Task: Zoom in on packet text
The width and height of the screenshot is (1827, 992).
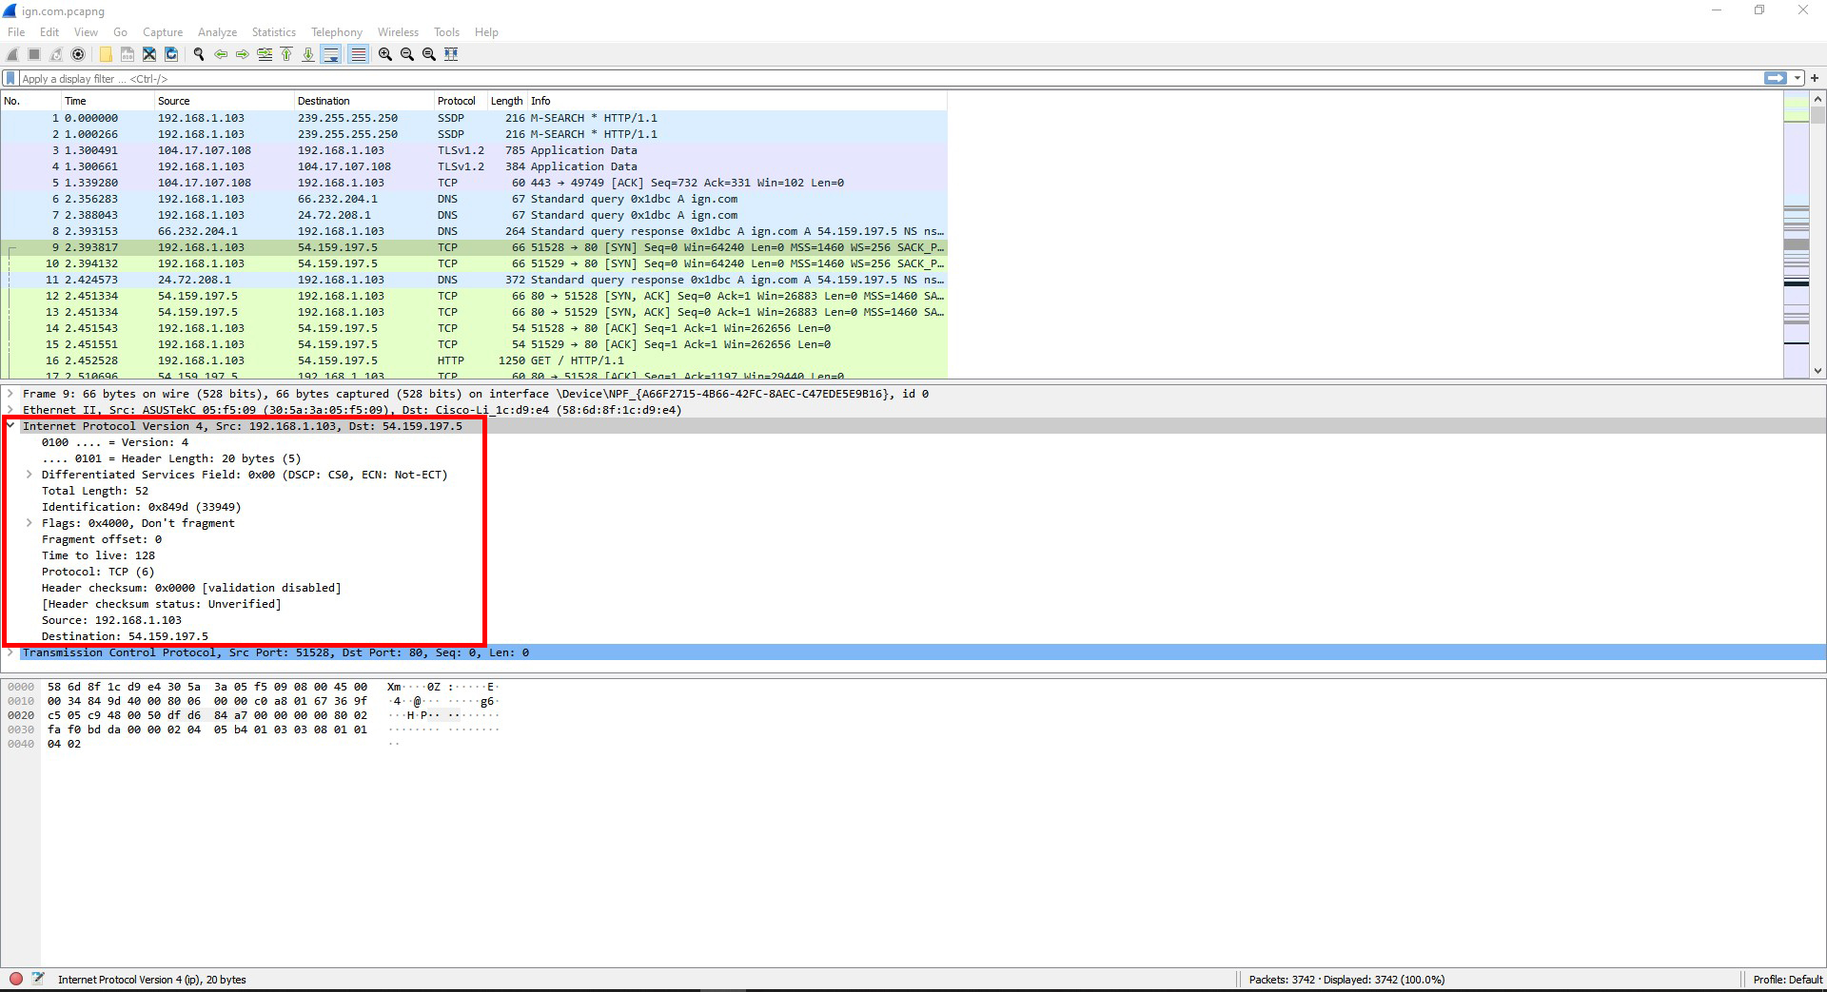Action: 385,54
